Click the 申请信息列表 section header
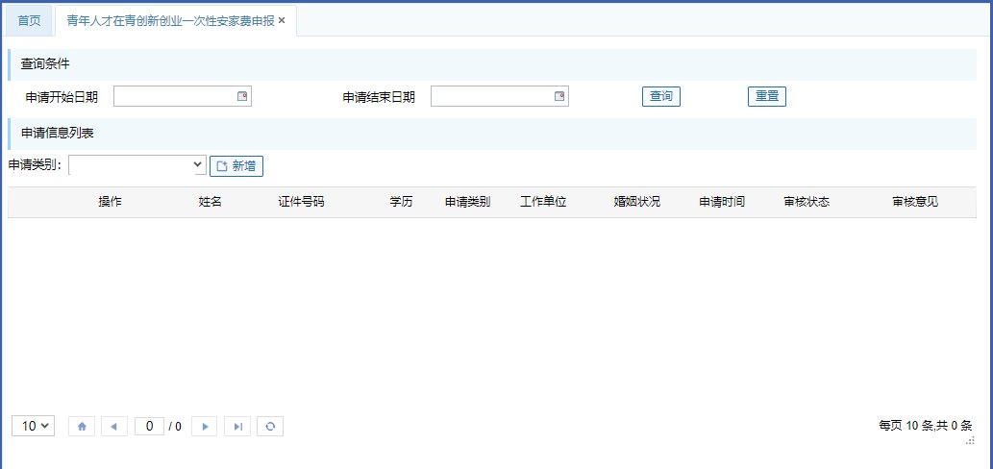 pyautogui.click(x=492, y=134)
